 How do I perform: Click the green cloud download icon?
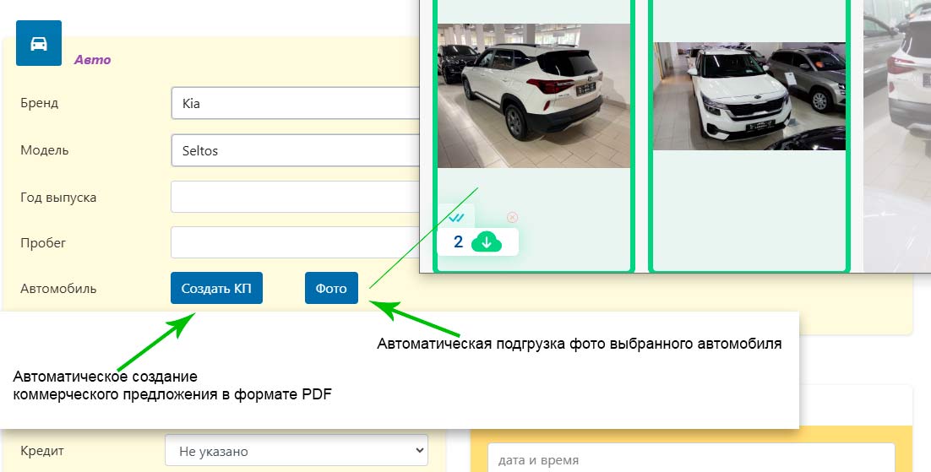[487, 242]
